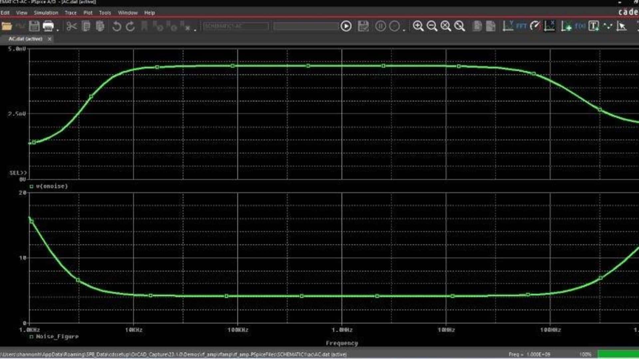
Task: Close the AC.dat (active) tab
Action: (50, 39)
